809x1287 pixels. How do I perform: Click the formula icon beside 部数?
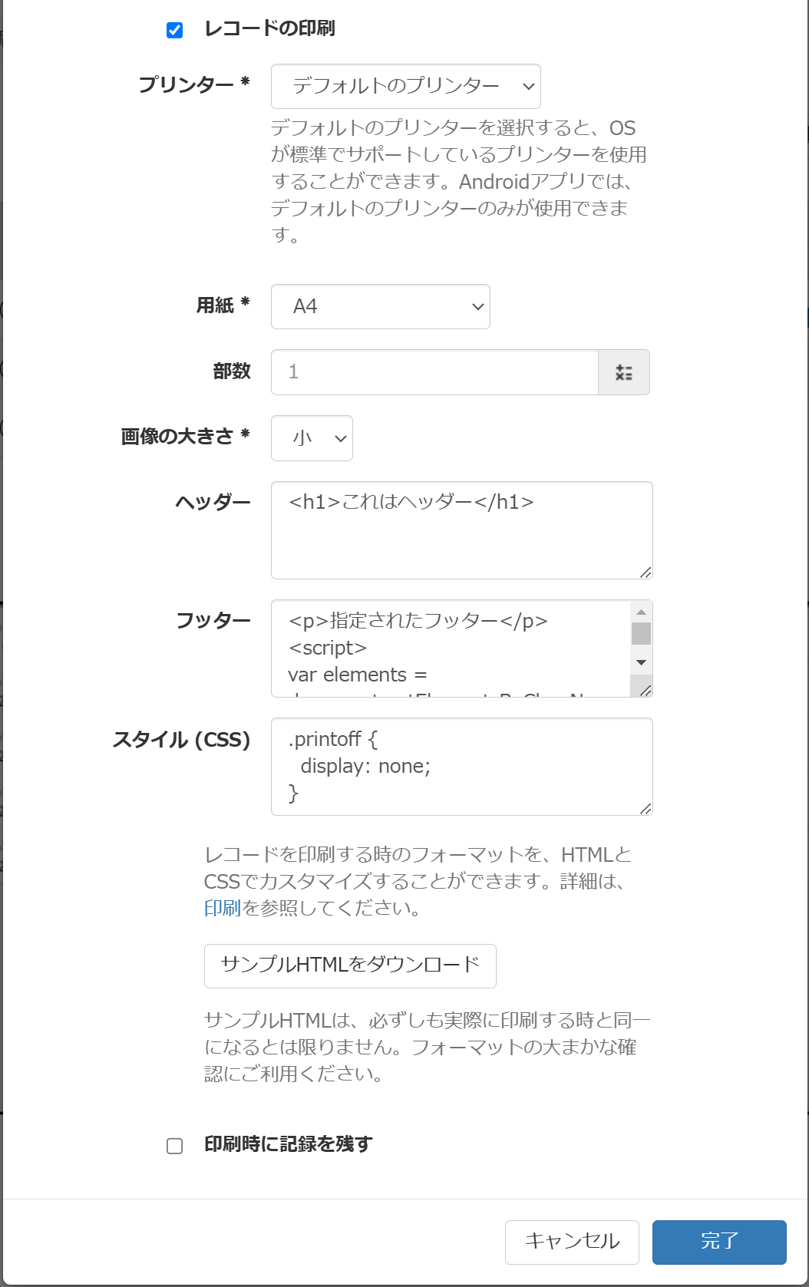click(624, 372)
